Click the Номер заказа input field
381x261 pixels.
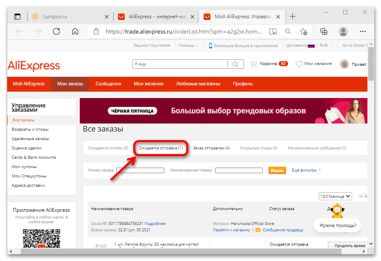(140, 170)
